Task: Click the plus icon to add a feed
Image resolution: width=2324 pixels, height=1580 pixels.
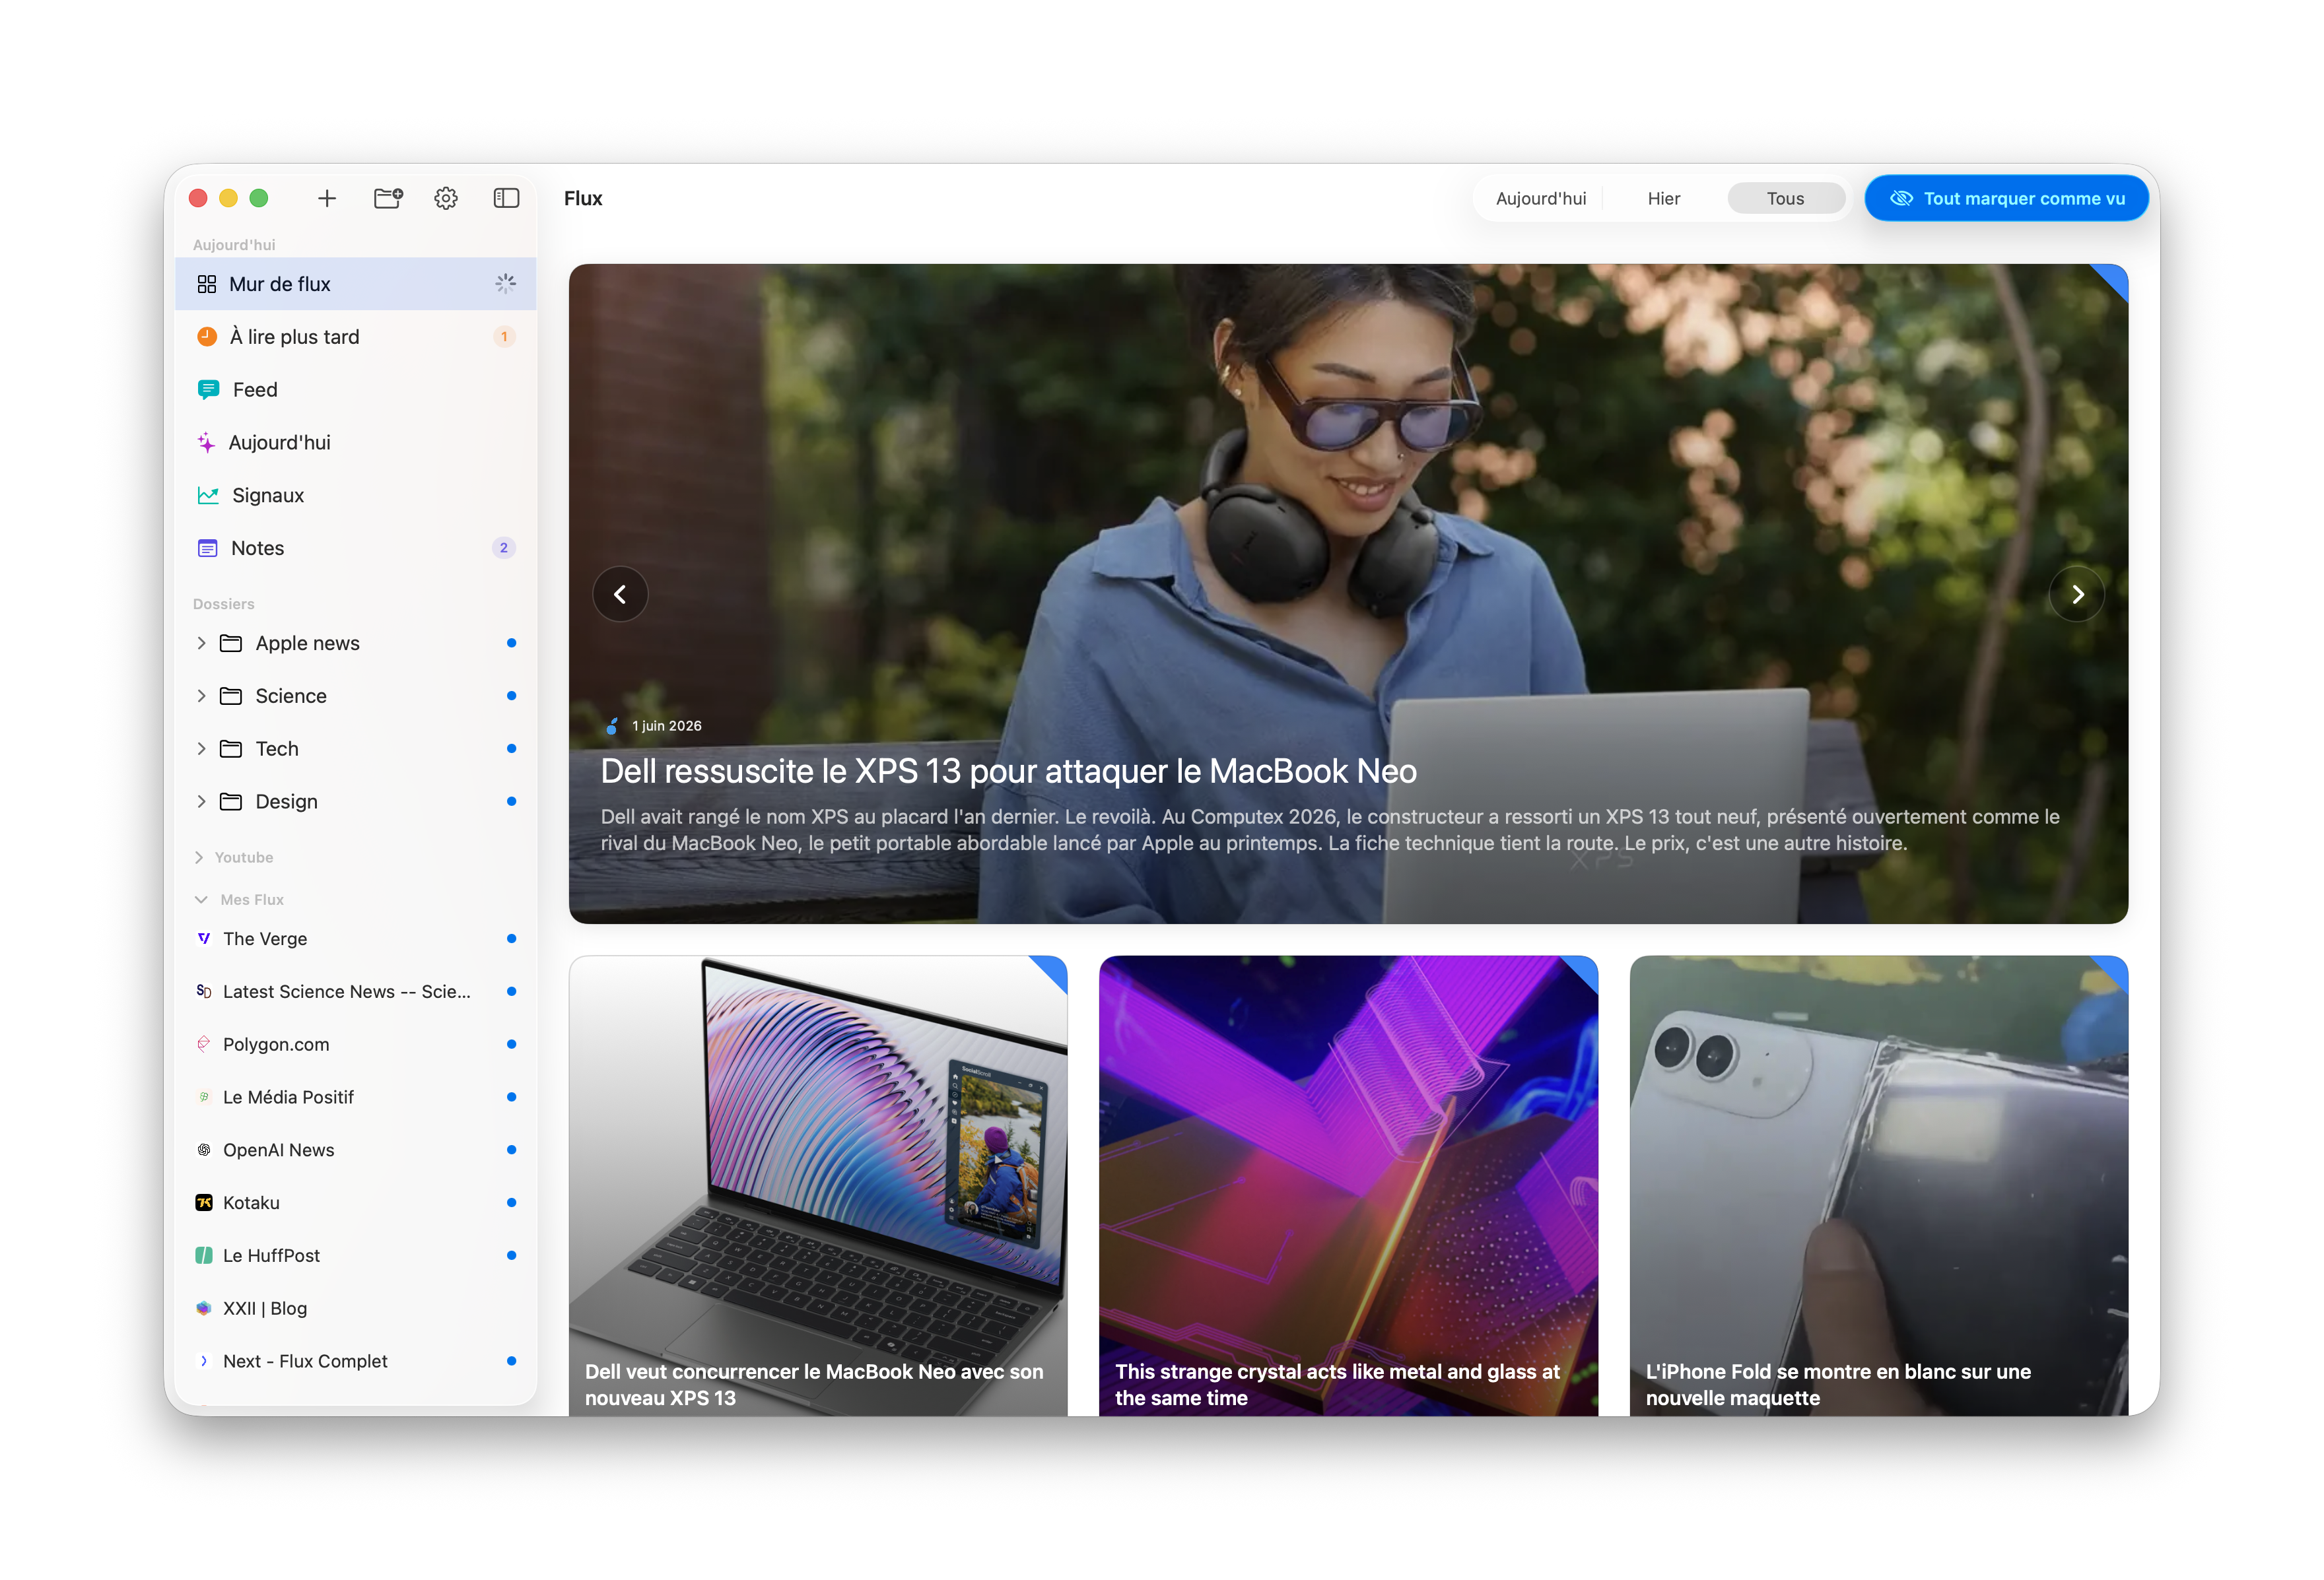Action: coord(327,199)
